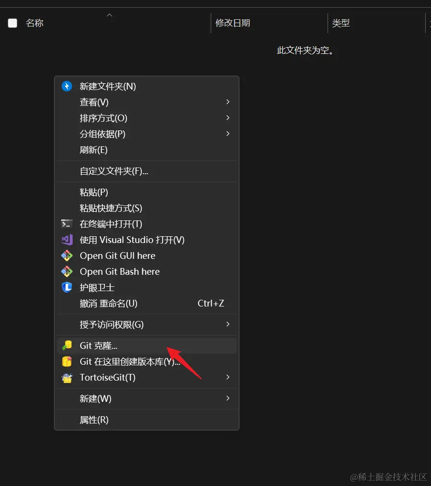431x486 pixels.
Task: Click the Ctrl+Z shortcut text
Action: [x=211, y=303]
